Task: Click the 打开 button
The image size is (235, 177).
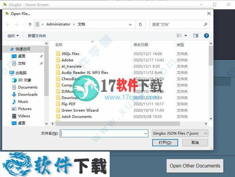Action: click(x=166, y=143)
